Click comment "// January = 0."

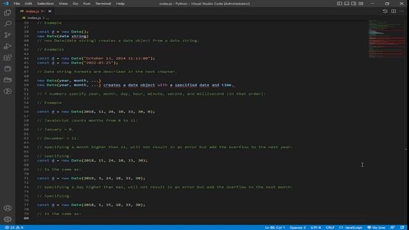56,130
